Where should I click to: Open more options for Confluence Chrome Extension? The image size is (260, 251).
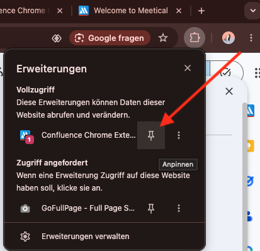click(179, 135)
